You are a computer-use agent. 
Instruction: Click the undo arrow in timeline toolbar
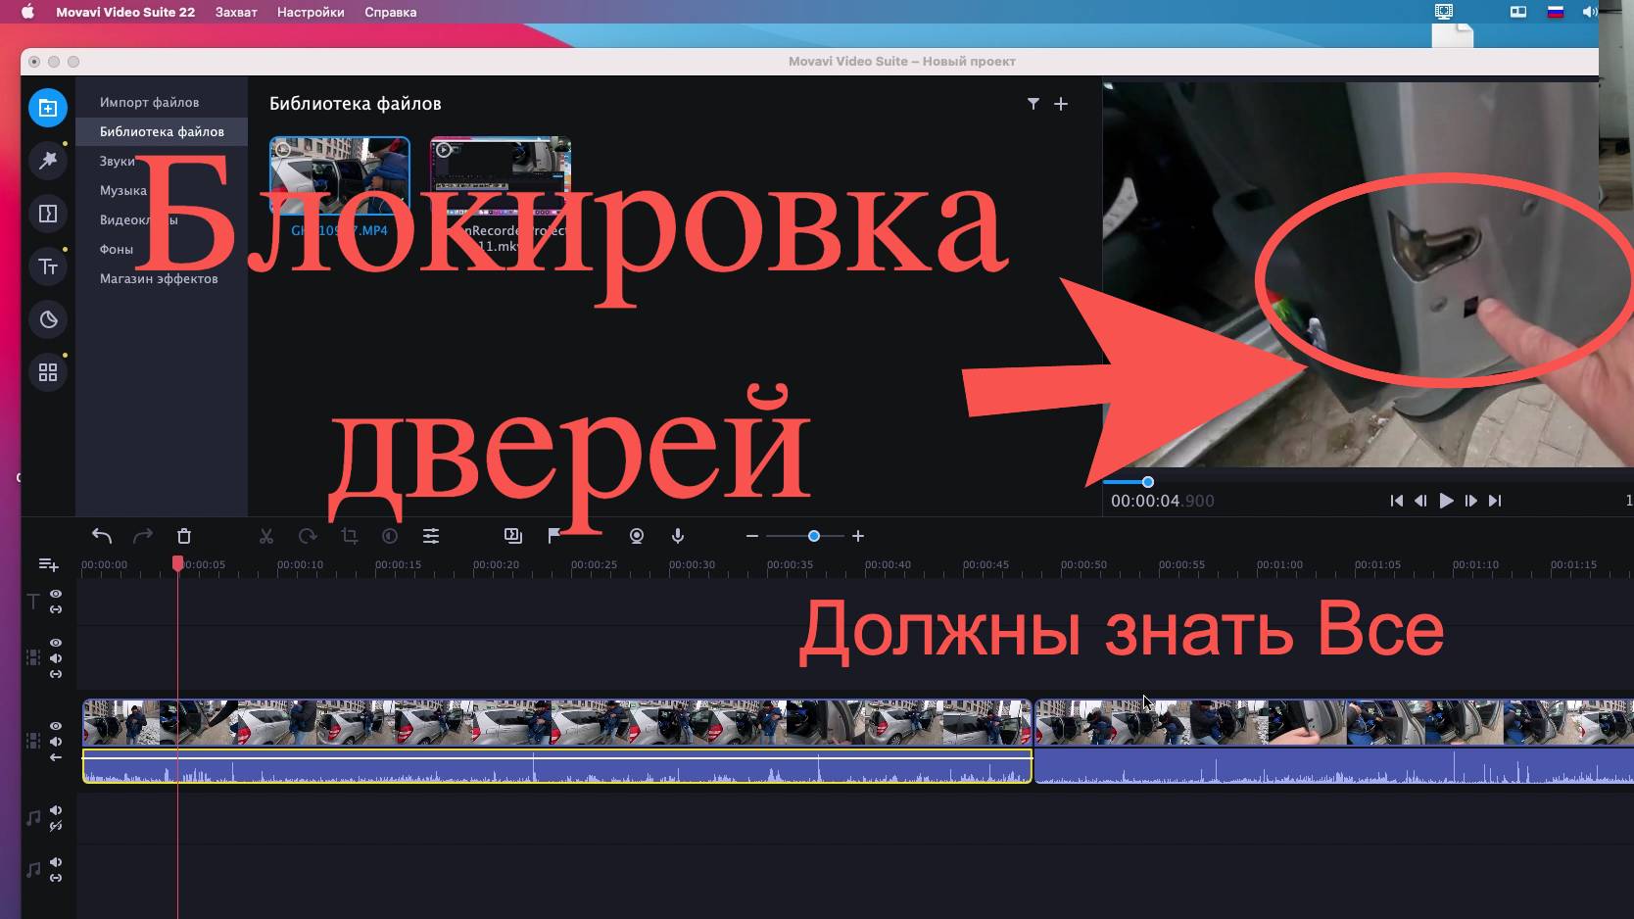(x=102, y=536)
